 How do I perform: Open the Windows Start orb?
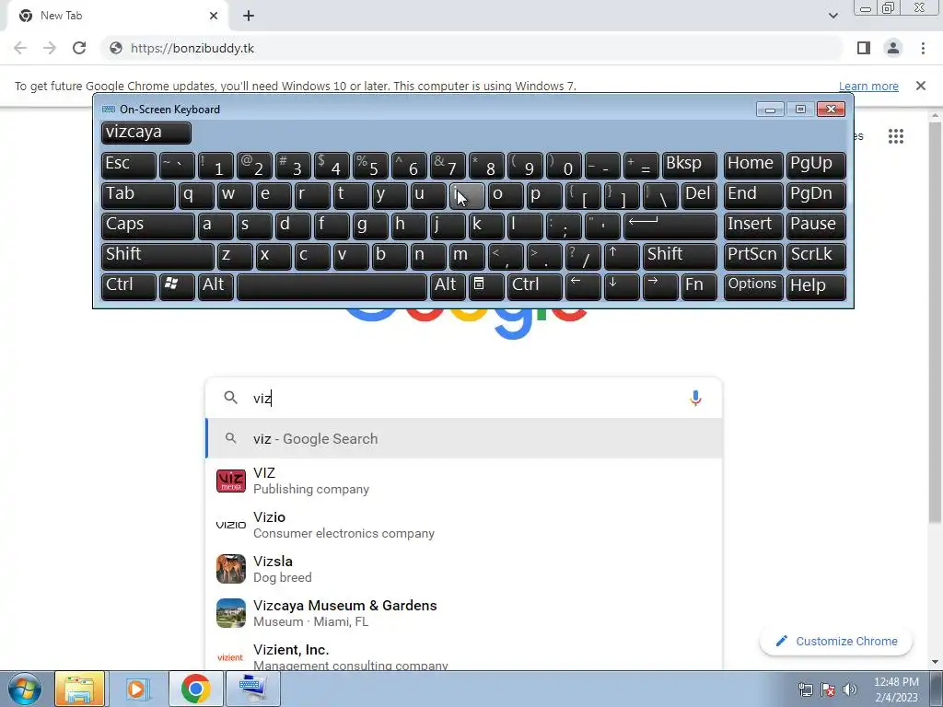(25, 689)
